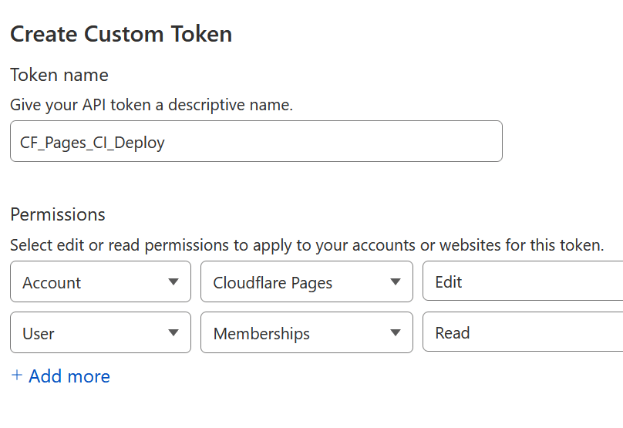Click 'Give your API token a descriptive name.' text

tap(151, 106)
